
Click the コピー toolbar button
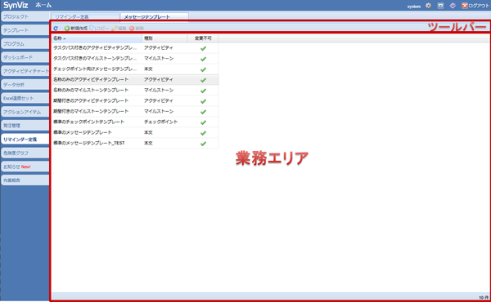point(99,28)
